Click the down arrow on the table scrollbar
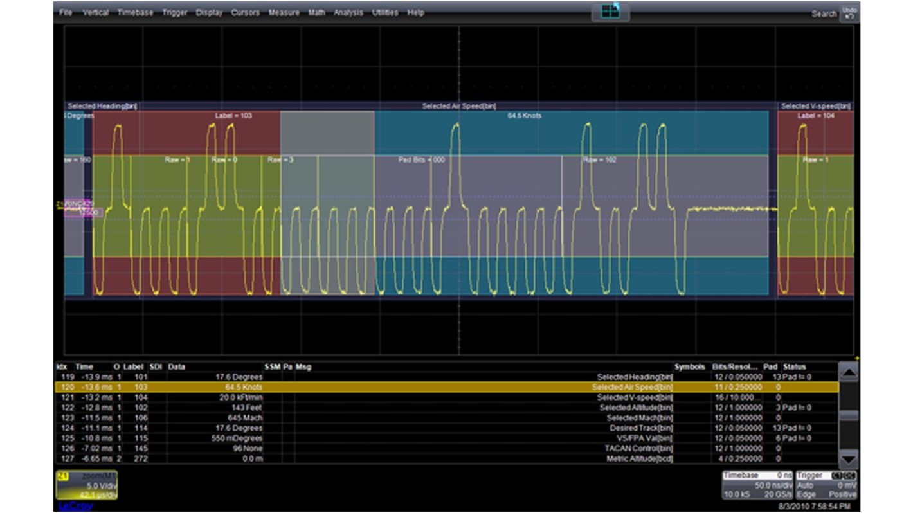 [x=849, y=459]
